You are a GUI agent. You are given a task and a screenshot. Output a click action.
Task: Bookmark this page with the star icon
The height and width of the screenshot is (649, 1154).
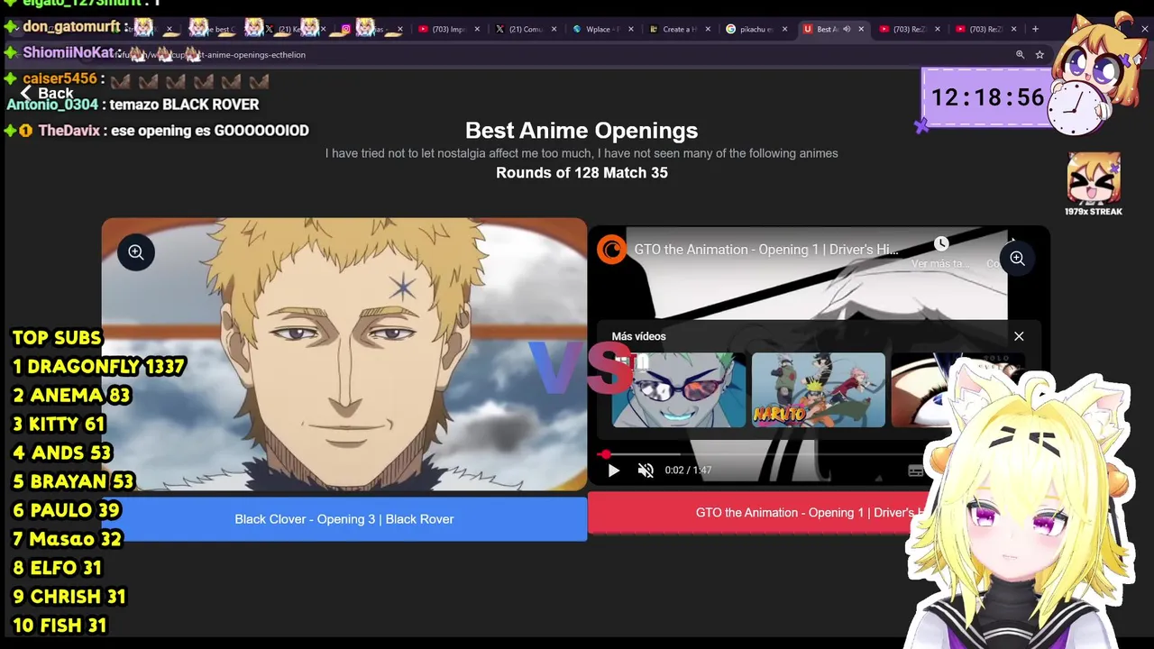[x=1040, y=54]
